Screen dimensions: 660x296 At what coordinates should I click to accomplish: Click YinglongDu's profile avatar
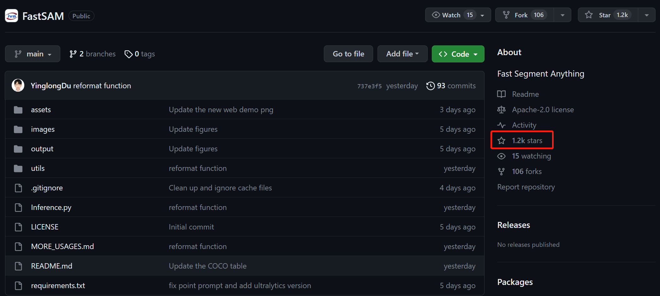18,85
